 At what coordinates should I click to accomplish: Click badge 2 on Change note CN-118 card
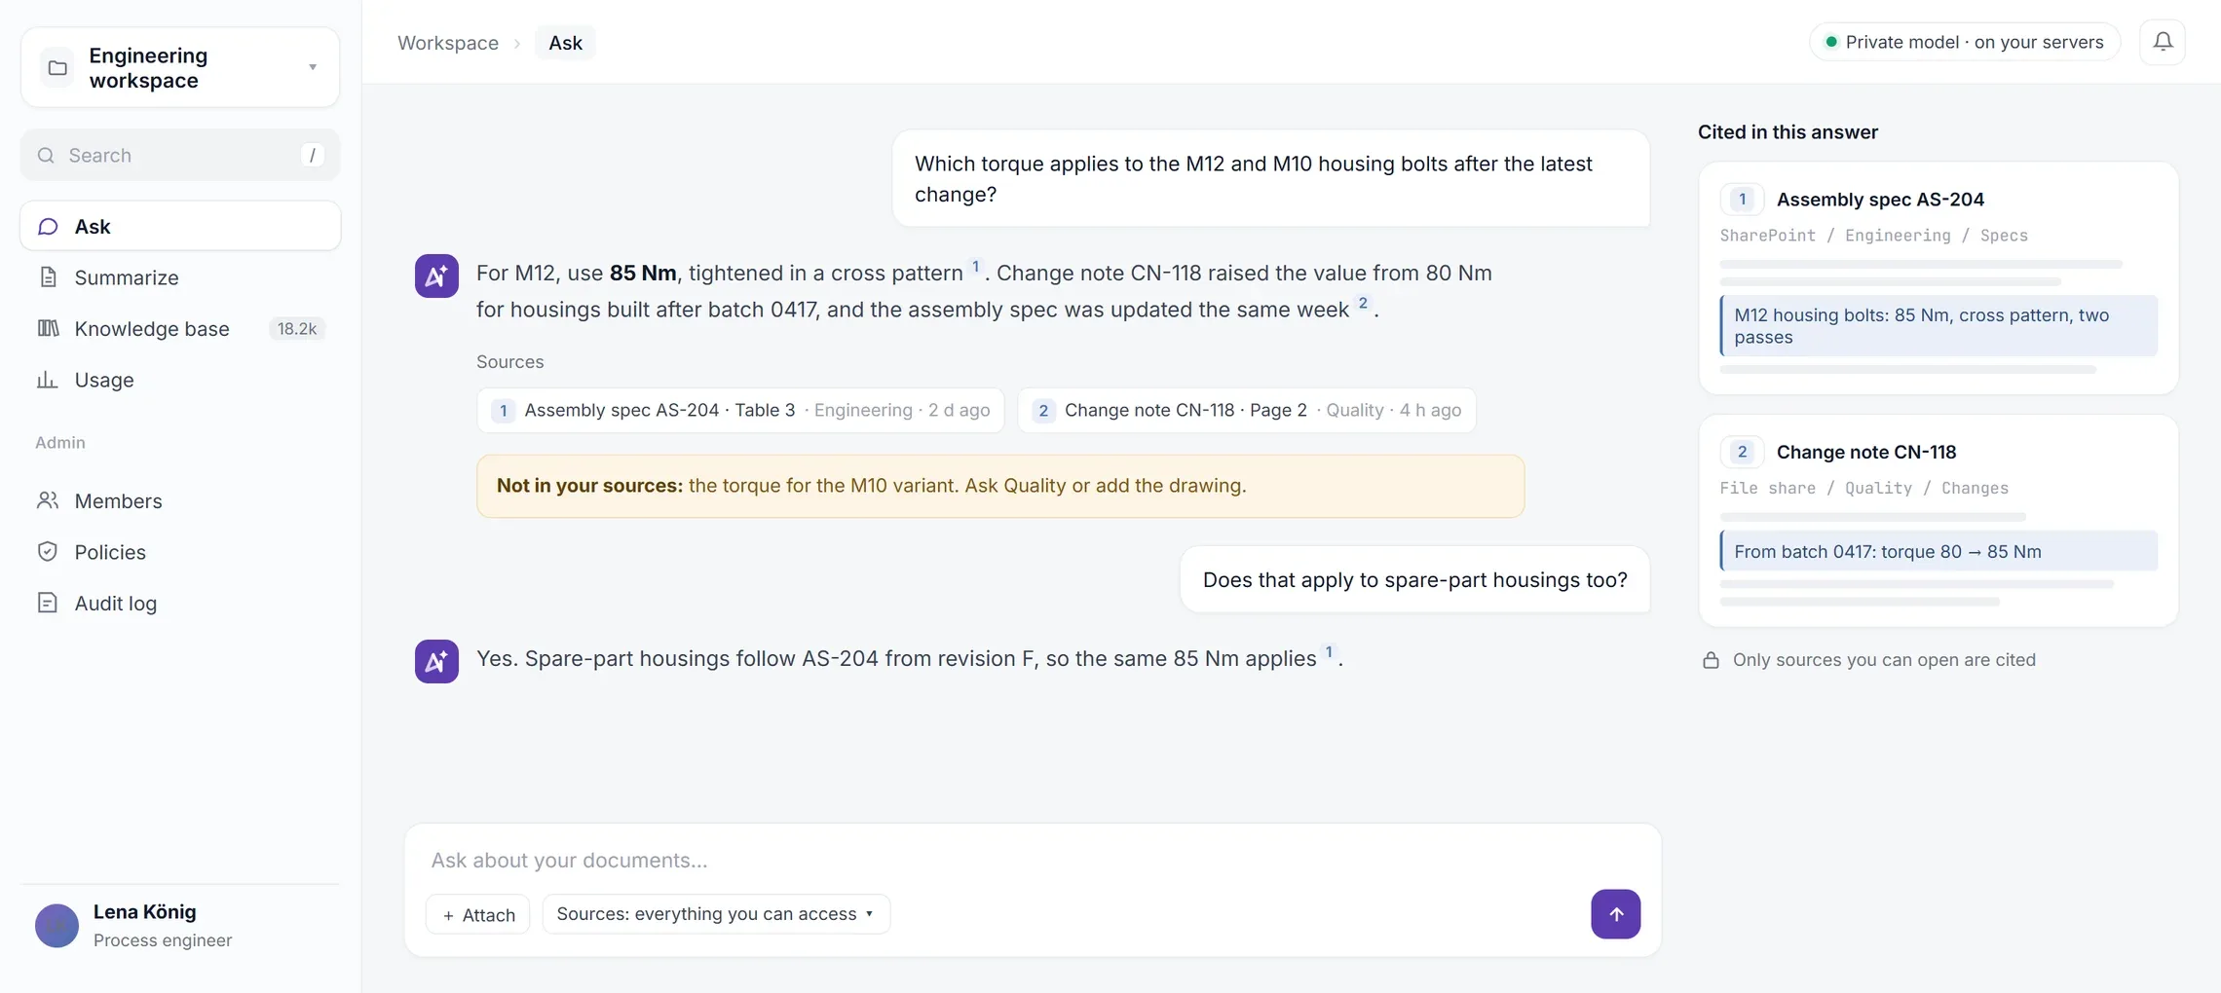pyautogui.click(x=1742, y=452)
